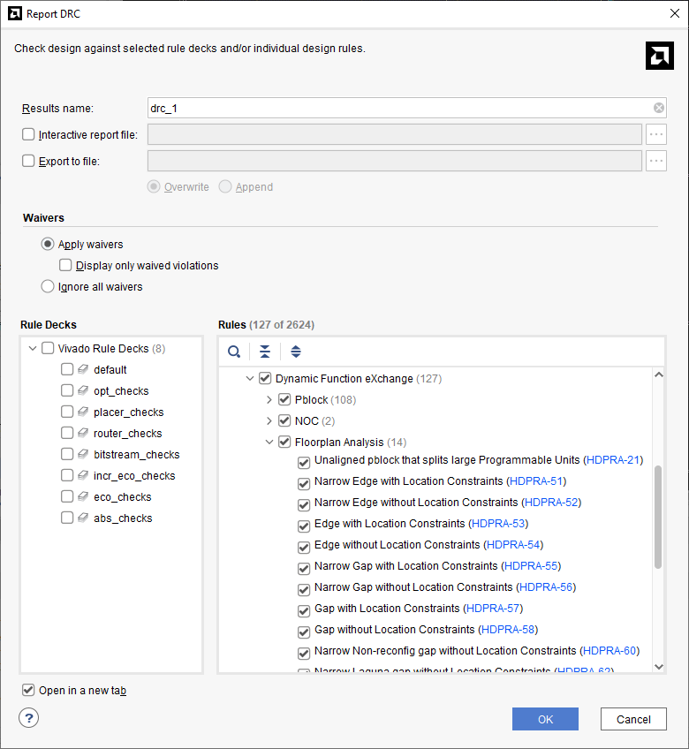
Task: Collapse the Vivado Rule Decks tree
Action: pyautogui.click(x=33, y=349)
